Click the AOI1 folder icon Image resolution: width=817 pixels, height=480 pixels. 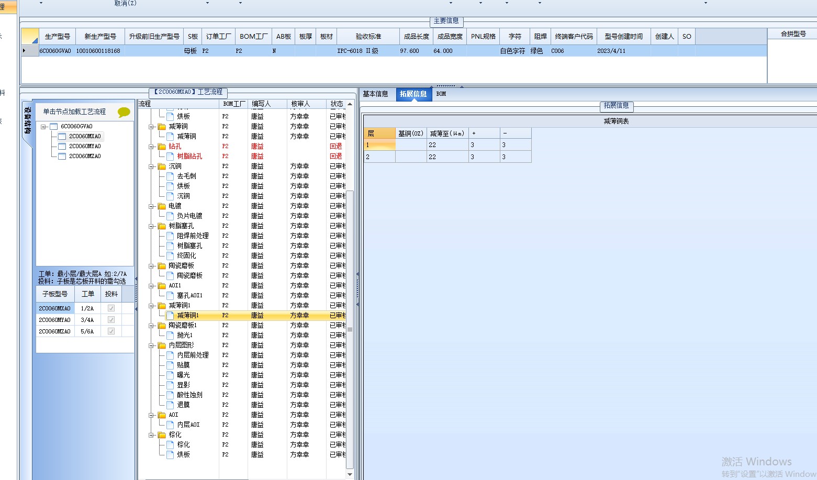(162, 286)
